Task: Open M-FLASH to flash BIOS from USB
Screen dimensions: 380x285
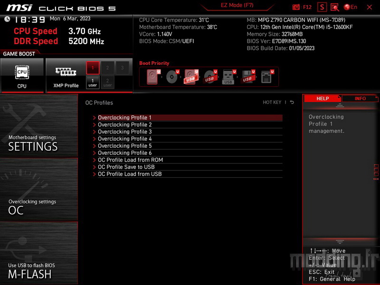Action: tap(39, 253)
